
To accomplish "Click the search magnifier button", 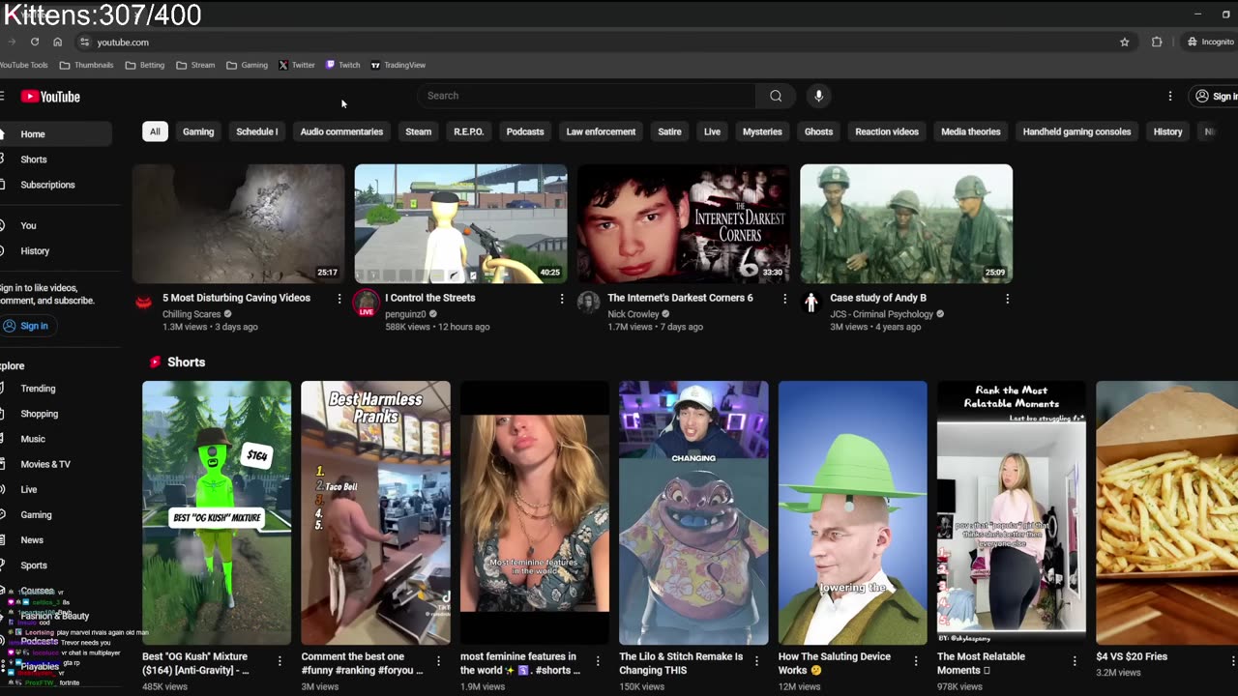I will pos(776,96).
